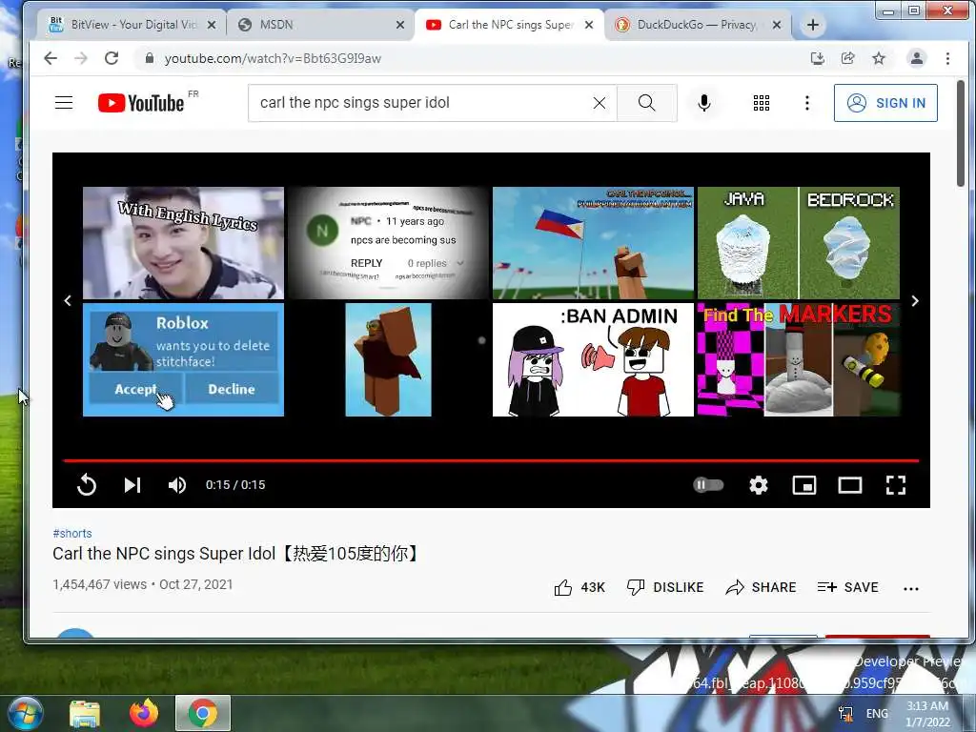Bookmark this page with the star icon
Image resolution: width=976 pixels, height=732 pixels.
pos(878,58)
